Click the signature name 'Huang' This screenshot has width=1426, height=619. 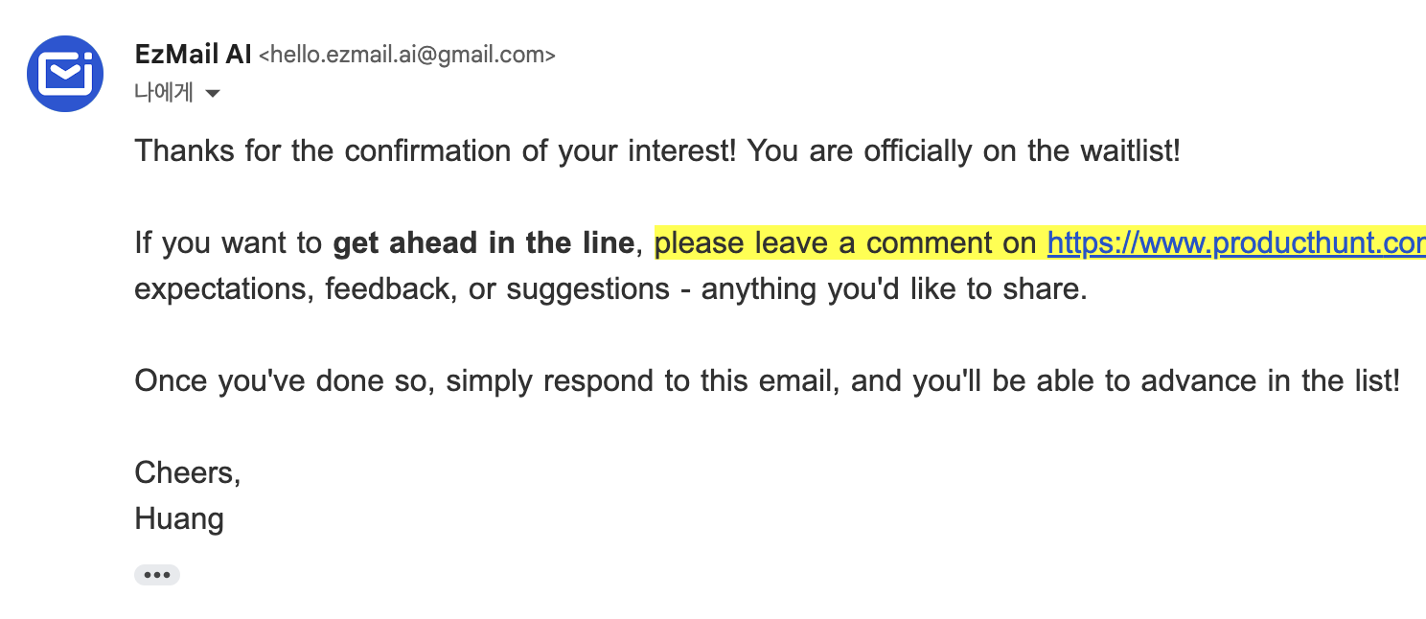[179, 519]
